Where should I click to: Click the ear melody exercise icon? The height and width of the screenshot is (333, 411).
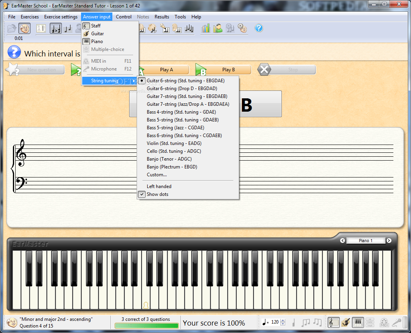coord(177,28)
